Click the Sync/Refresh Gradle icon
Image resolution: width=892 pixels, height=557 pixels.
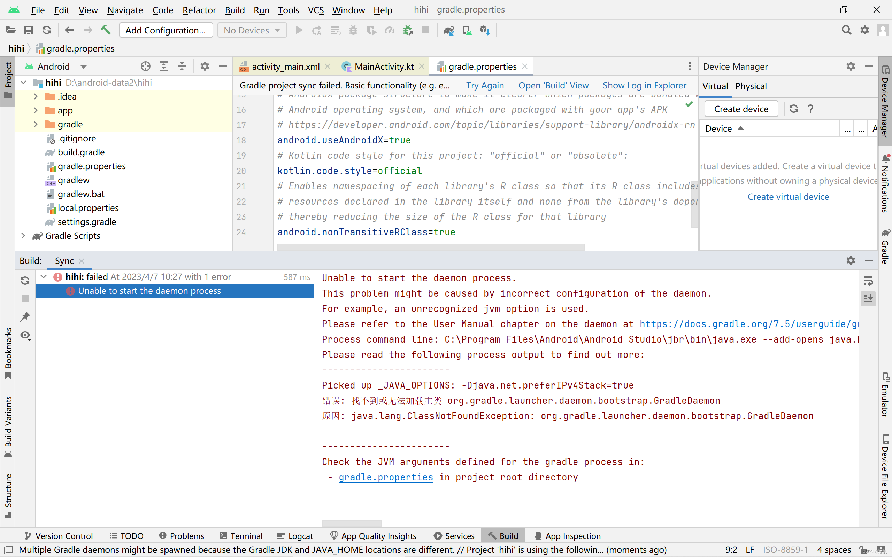(47, 30)
